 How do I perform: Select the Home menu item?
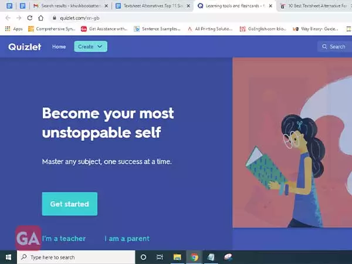[59, 47]
